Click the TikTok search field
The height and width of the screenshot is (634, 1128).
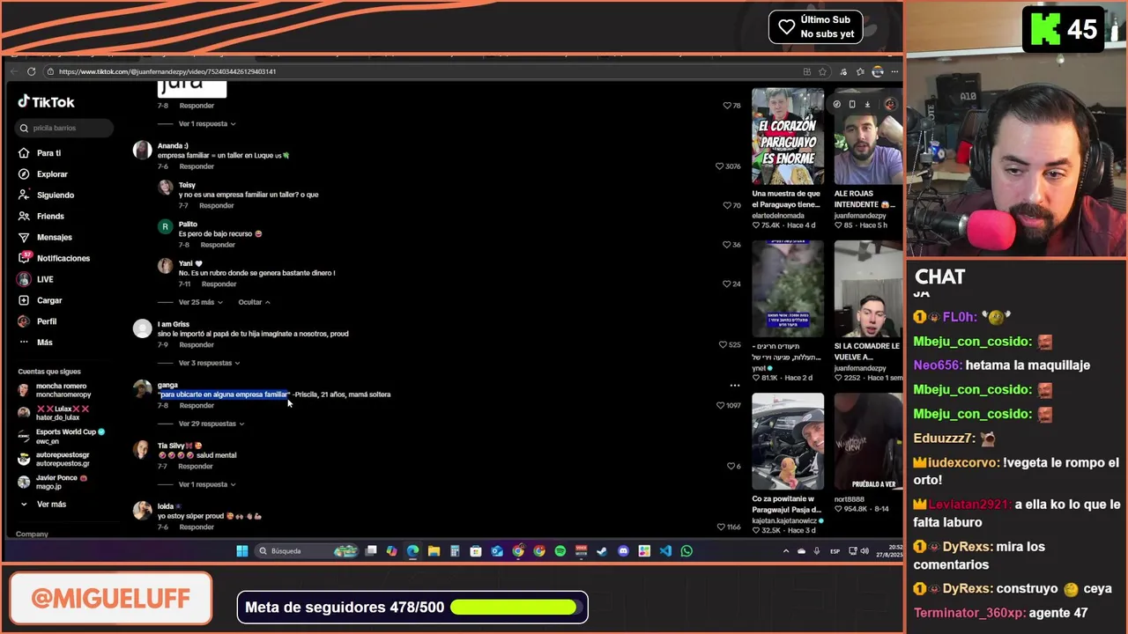pyautogui.click(x=66, y=129)
